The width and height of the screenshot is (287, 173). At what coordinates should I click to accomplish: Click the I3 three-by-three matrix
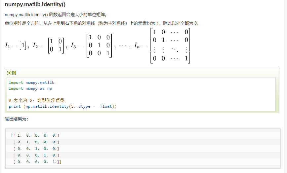[99, 46]
